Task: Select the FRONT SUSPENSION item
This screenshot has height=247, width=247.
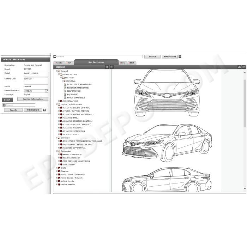Action: click(72, 155)
